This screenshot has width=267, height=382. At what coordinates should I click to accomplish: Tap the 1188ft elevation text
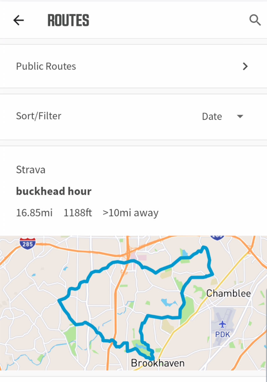(x=78, y=213)
